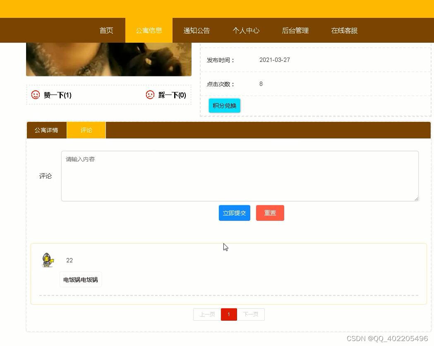The image size is (434, 346).
Task: Click the commenter's avatar image
Action: coord(47,260)
